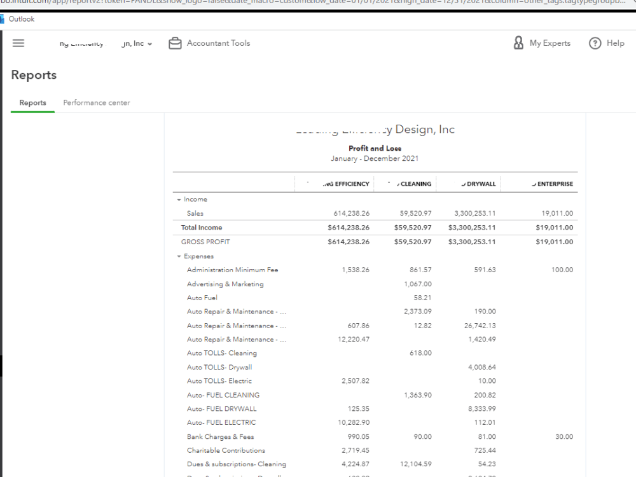Click Auto Repair value 2,373.09

[x=418, y=312]
